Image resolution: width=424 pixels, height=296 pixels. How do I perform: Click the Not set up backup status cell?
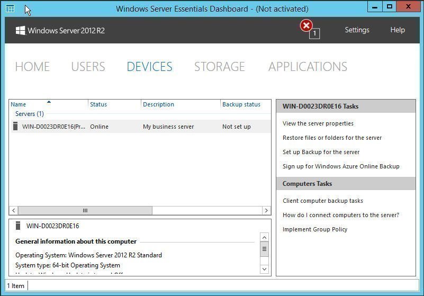[x=236, y=127]
